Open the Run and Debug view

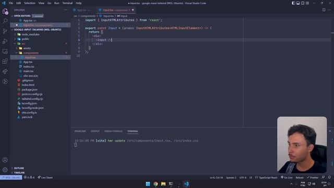point(5,41)
